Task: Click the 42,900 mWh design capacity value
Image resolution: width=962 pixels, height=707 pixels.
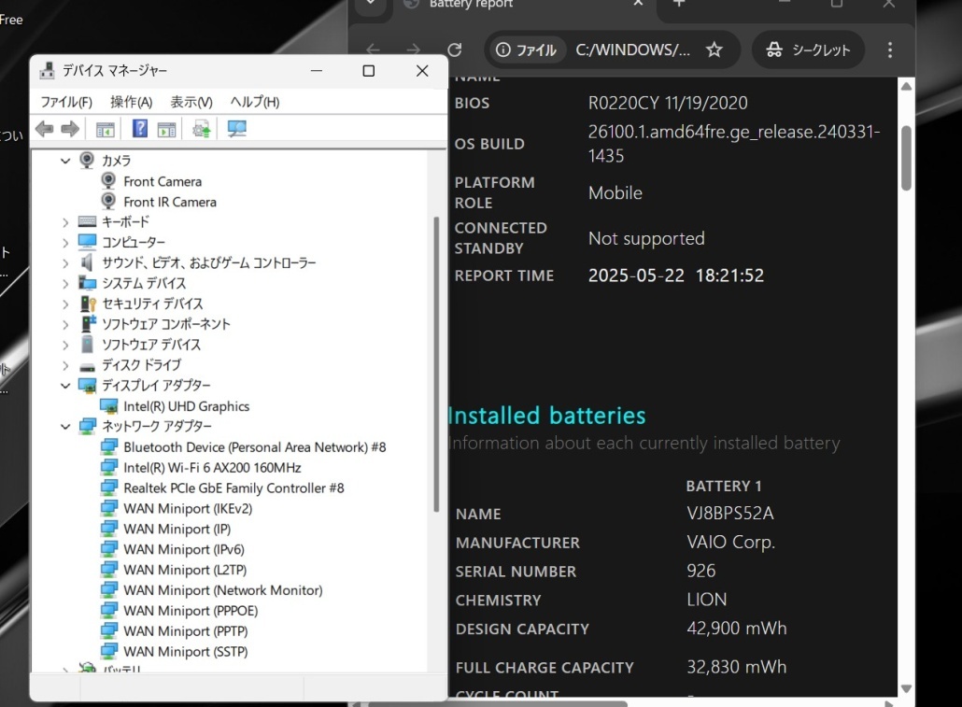Action: pyautogui.click(x=736, y=629)
